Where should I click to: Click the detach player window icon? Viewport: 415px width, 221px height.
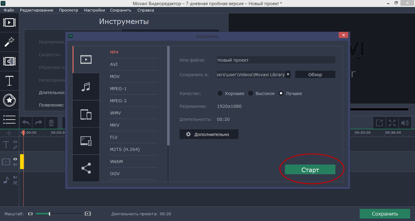[379, 123]
